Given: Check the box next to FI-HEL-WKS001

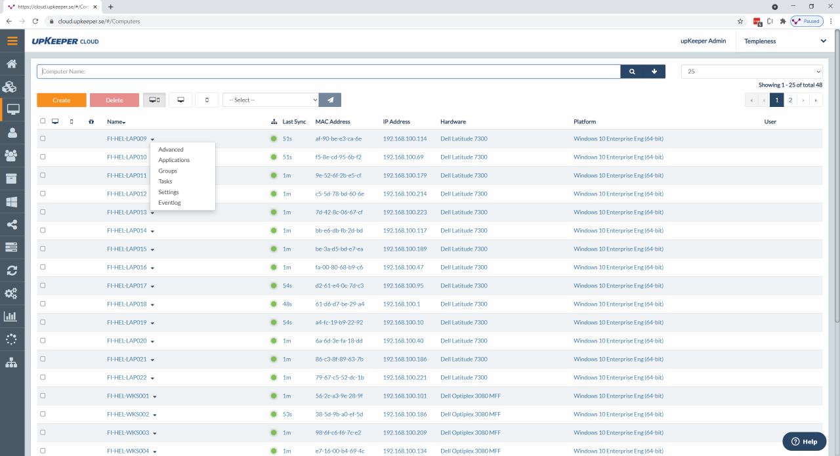Looking at the screenshot, I should [43, 396].
